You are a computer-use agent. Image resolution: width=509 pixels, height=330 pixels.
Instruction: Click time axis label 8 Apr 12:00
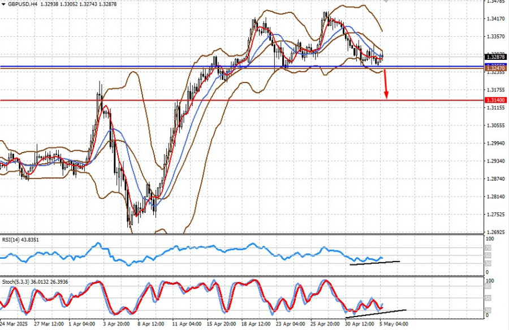pyautogui.click(x=151, y=324)
